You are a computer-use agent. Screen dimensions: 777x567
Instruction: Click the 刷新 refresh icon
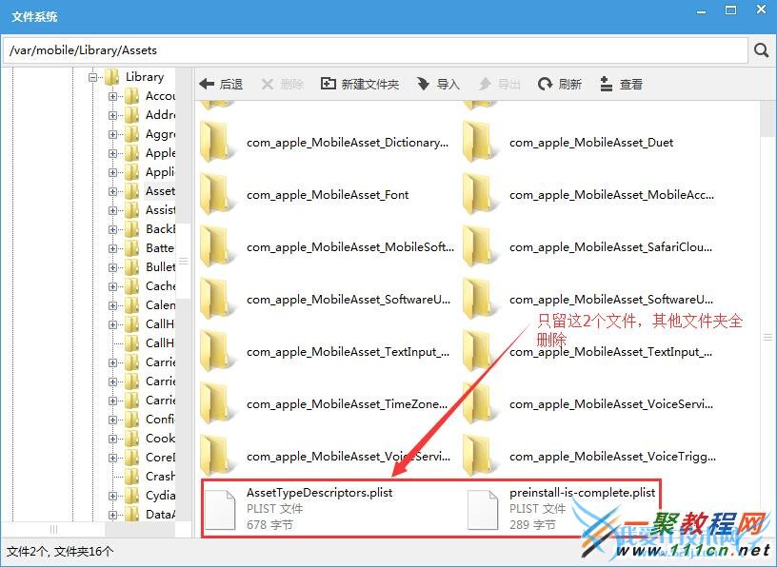tap(545, 84)
